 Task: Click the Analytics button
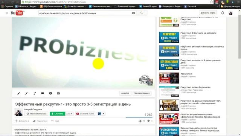click(x=125, y=93)
